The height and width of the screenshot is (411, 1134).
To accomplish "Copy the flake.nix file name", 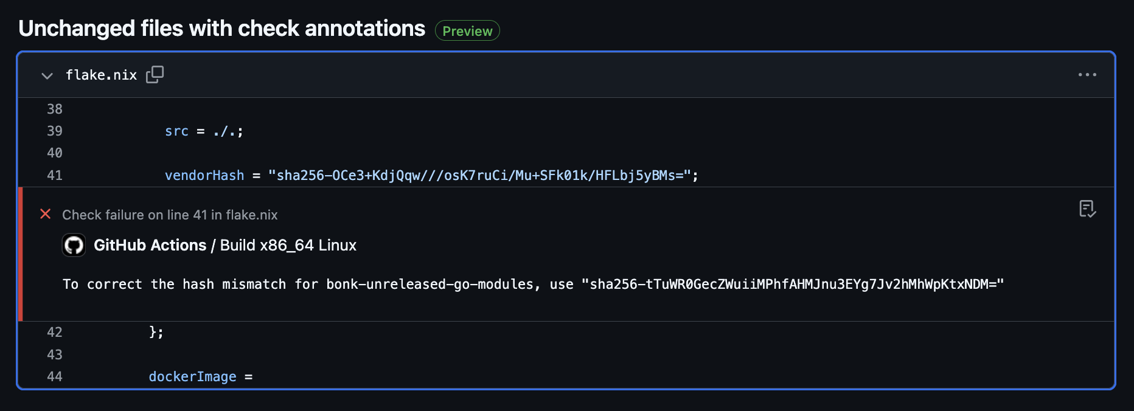I will [x=101, y=75].
